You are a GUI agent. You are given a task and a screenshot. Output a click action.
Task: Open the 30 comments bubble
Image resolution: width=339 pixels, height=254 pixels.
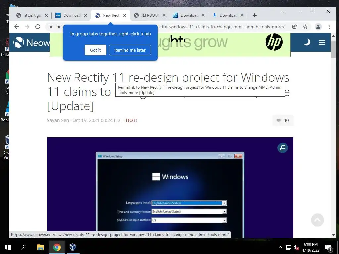(283, 120)
